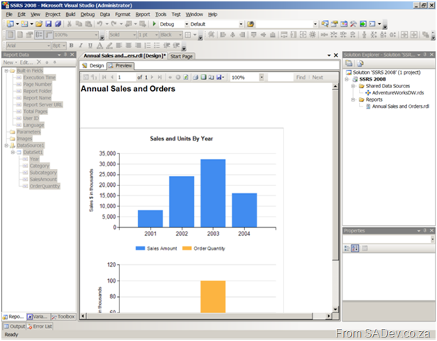
Task: Click the Refresh report icon in preview toolbar
Action: (186, 77)
